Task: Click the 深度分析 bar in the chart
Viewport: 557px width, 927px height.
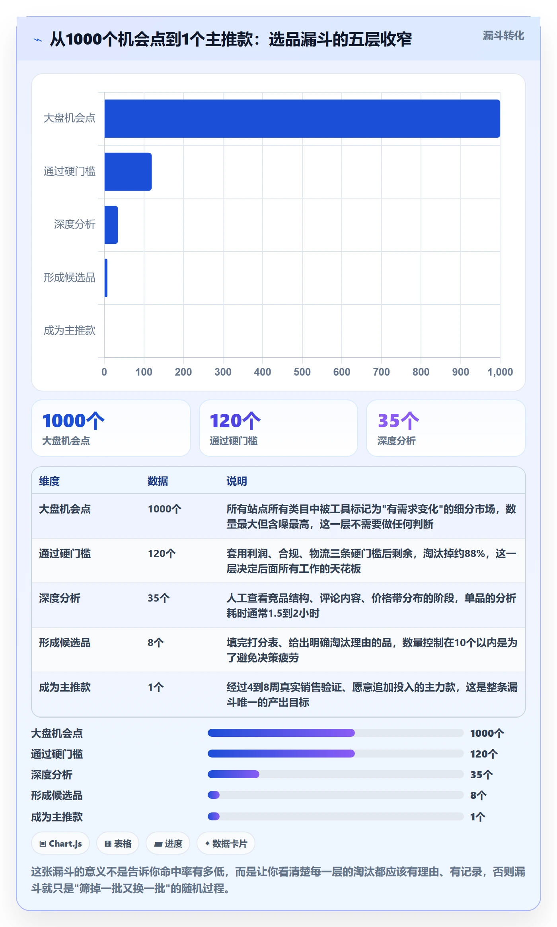Action: click(x=111, y=225)
